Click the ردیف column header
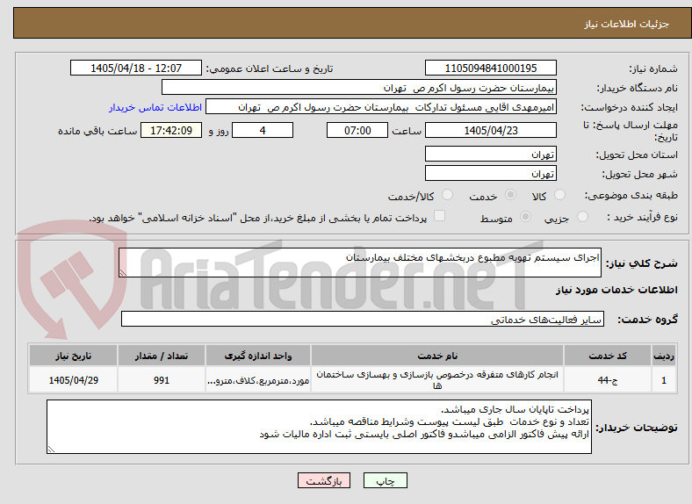692x504 pixels. coord(664,356)
